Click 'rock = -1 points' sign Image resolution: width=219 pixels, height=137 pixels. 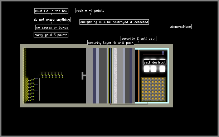90,11
